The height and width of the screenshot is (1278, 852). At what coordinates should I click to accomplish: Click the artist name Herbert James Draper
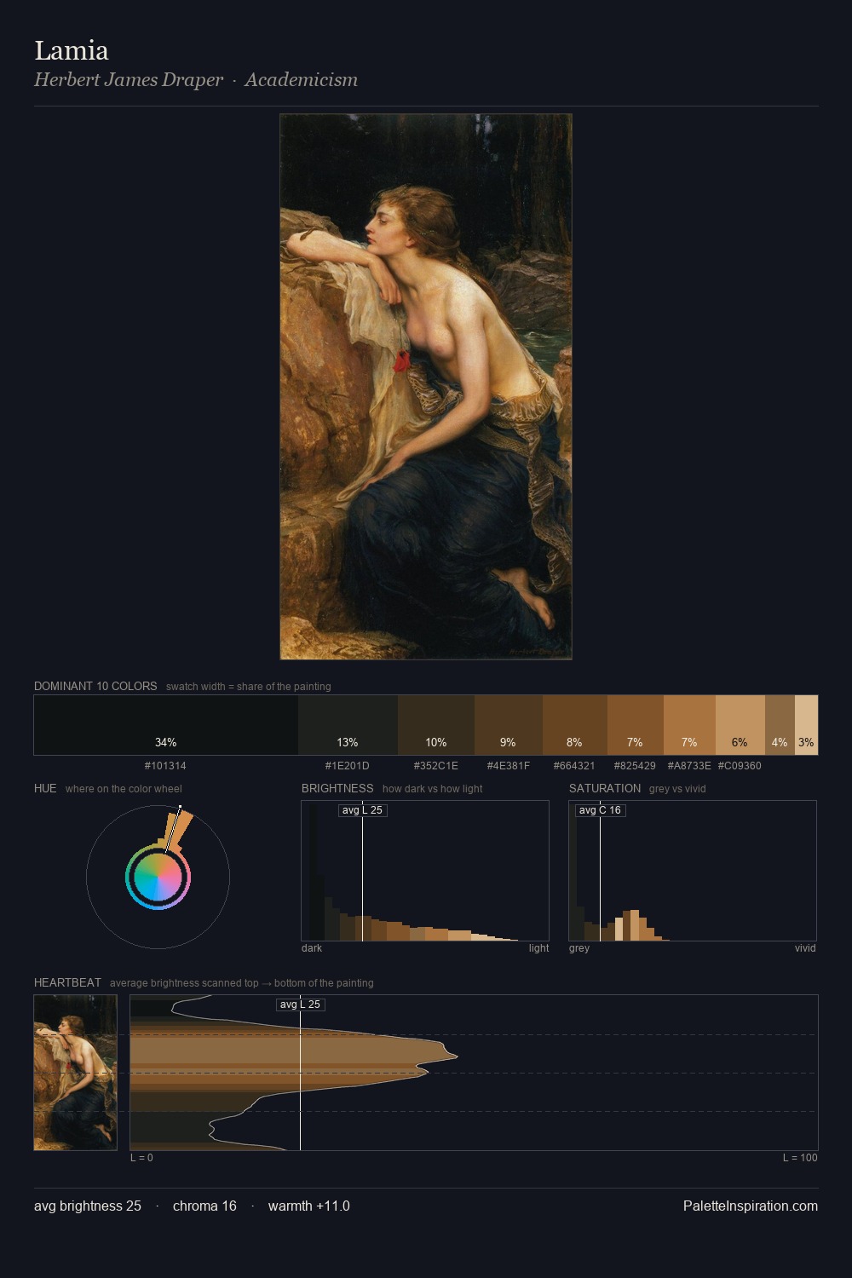pos(129,80)
